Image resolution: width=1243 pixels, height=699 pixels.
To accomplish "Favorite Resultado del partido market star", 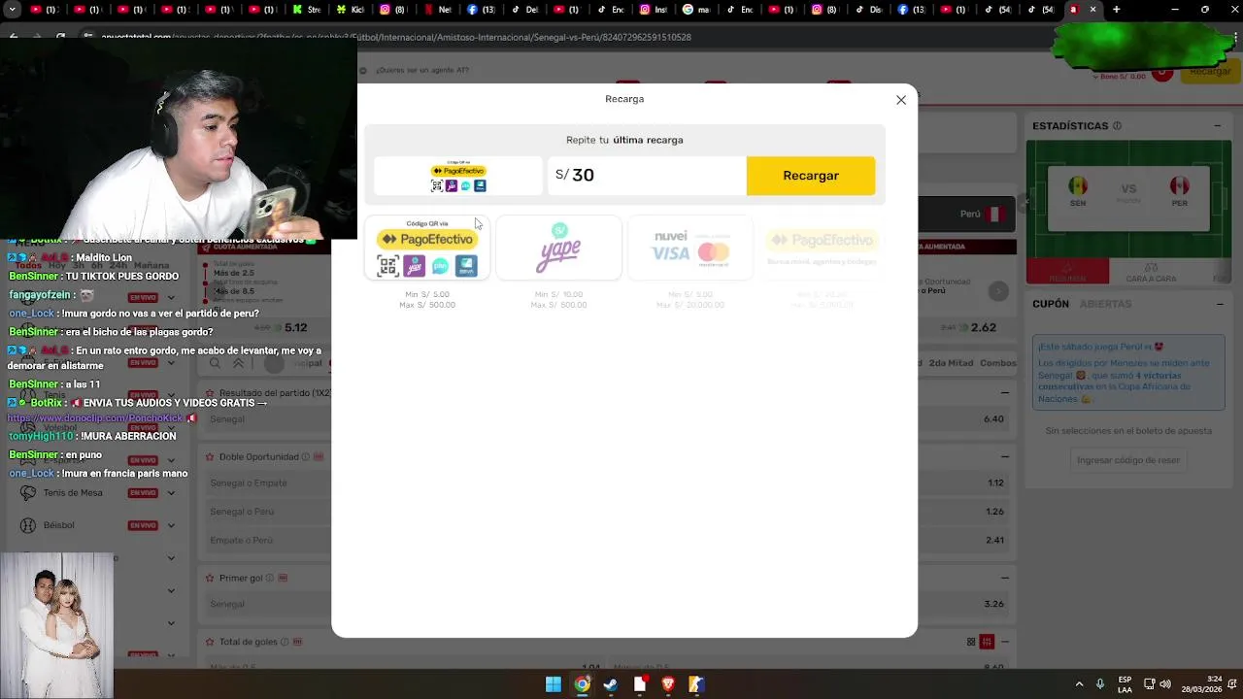I will click(x=210, y=393).
